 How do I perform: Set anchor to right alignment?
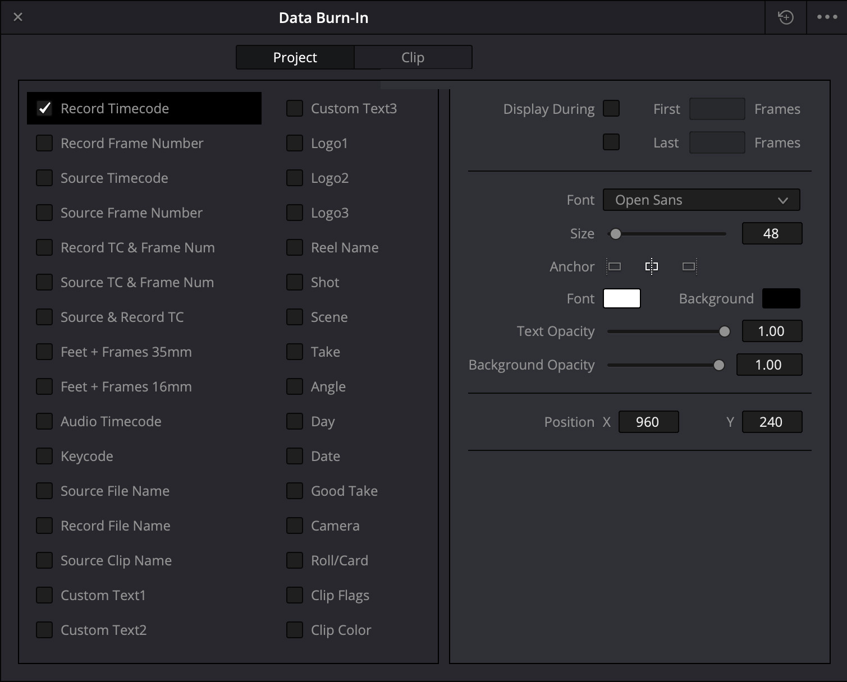(689, 266)
